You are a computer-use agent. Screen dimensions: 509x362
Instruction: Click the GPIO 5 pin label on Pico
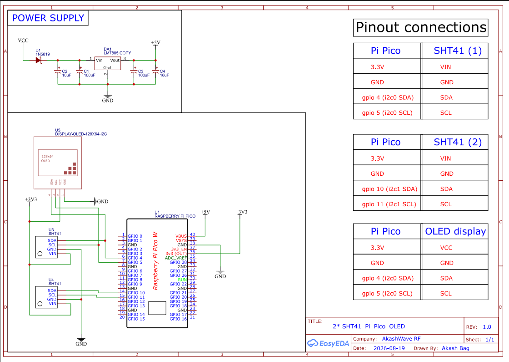point(135,262)
